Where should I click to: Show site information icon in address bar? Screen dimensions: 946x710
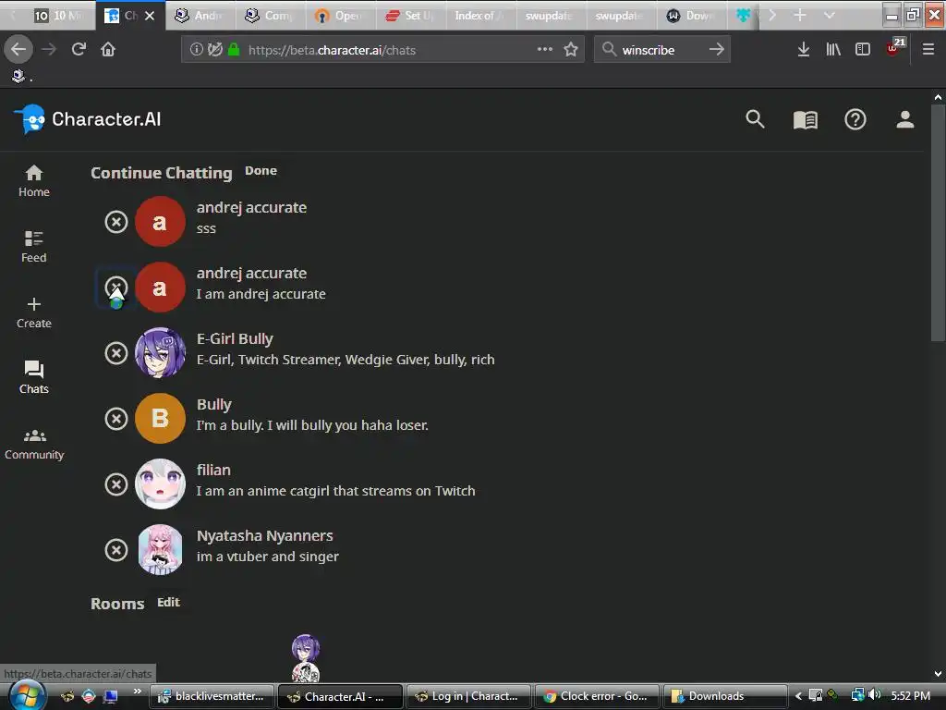click(x=196, y=50)
